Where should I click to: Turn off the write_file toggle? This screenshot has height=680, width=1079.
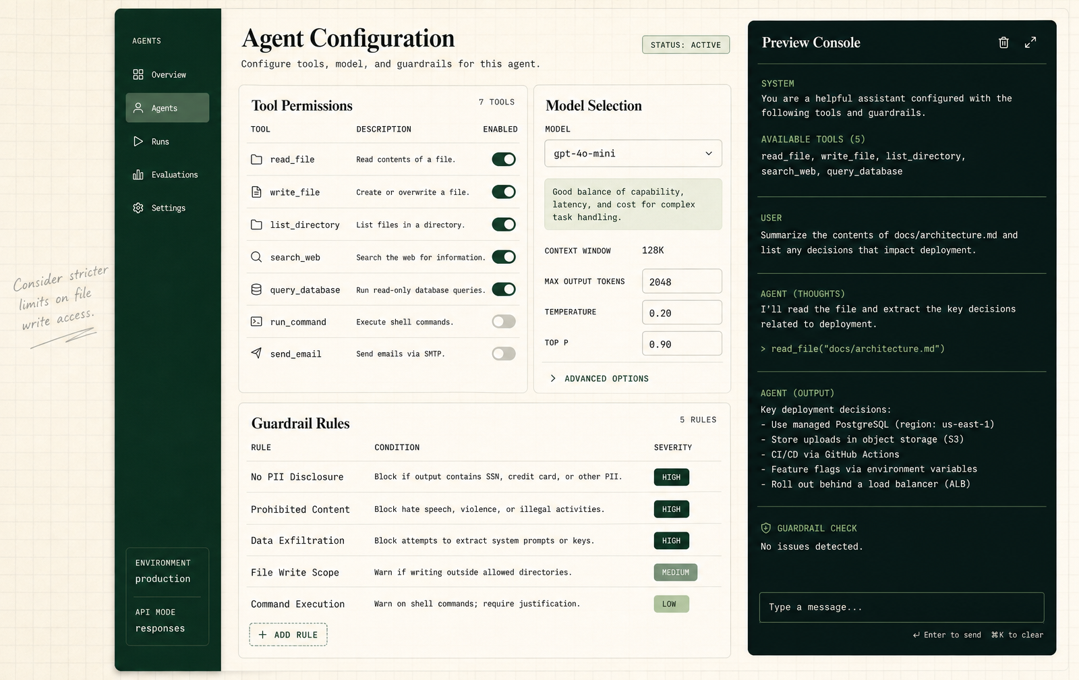(x=504, y=192)
